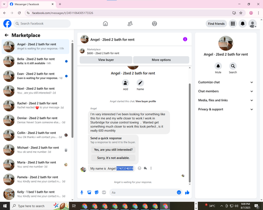This screenshot has height=210, width=263.
Task: Add people to the chat
Action: pos(125,83)
